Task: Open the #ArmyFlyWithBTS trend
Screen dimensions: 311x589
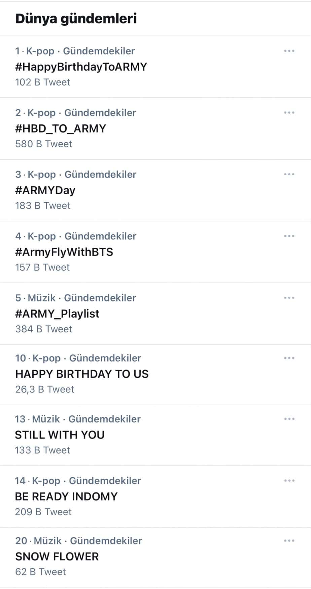Action: [64, 252]
